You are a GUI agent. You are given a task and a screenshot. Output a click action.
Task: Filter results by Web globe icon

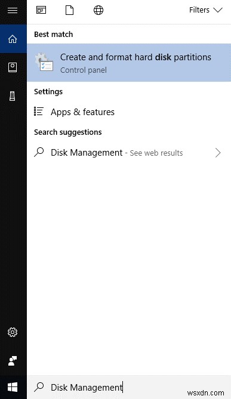click(x=98, y=10)
